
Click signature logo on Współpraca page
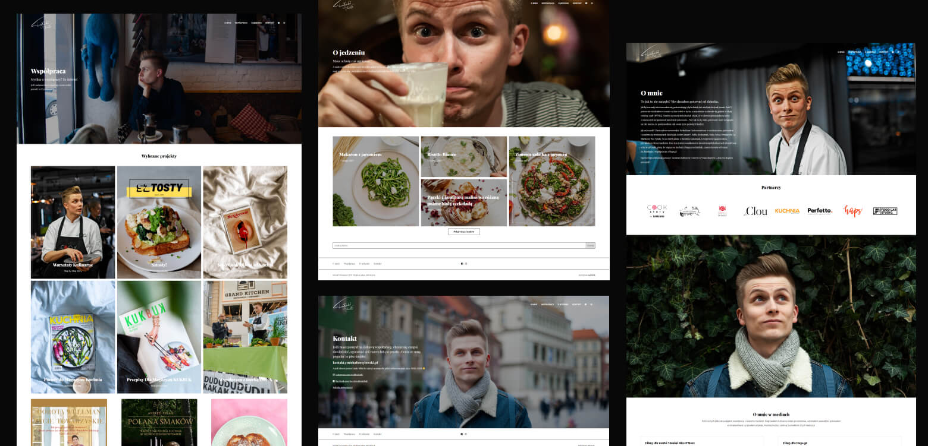(x=41, y=24)
